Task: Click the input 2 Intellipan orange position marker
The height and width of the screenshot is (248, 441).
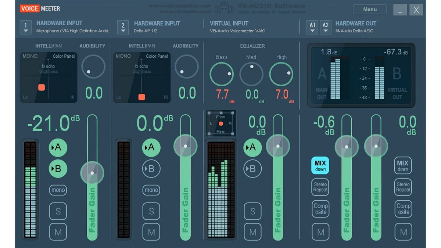Action: click(x=141, y=97)
